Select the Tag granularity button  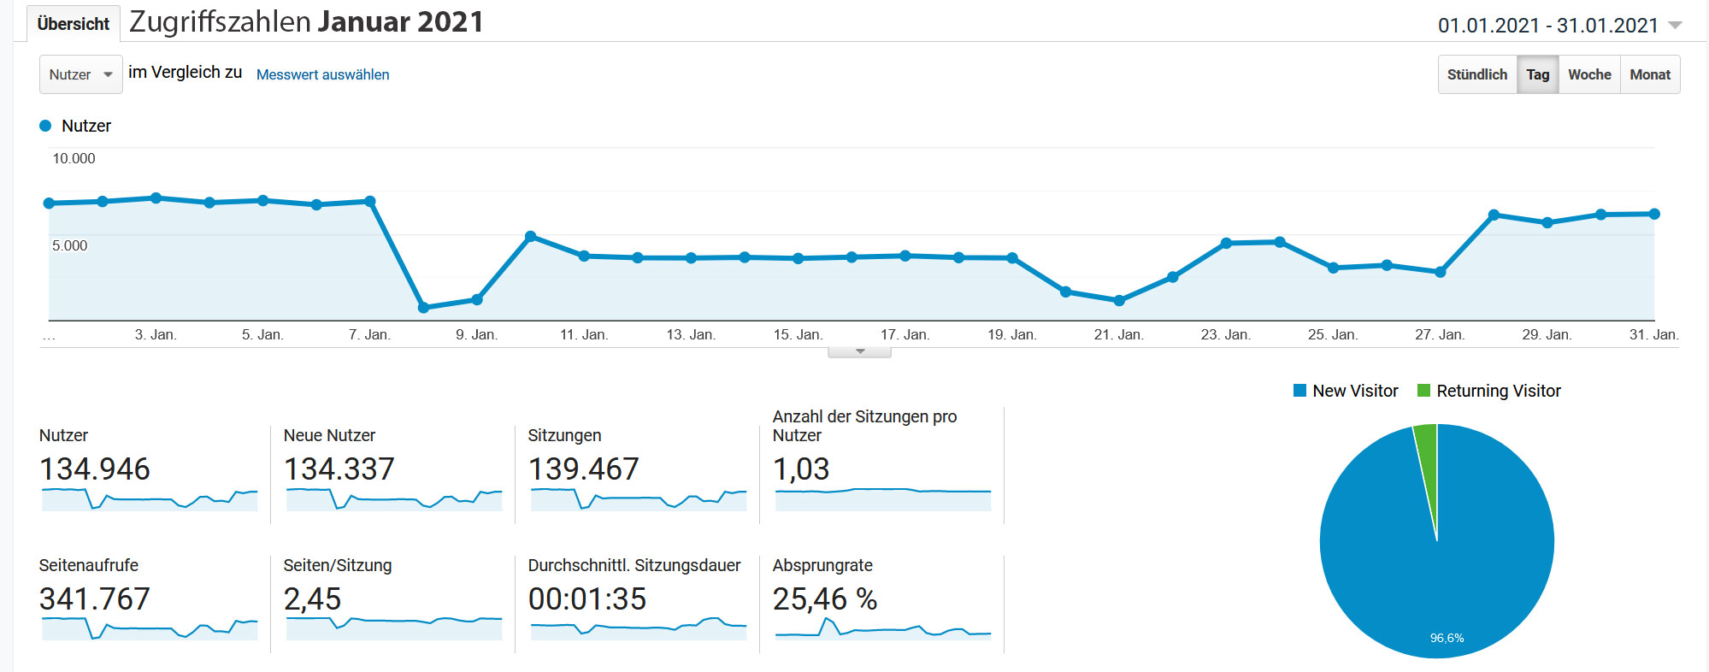click(x=1537, y=74)
